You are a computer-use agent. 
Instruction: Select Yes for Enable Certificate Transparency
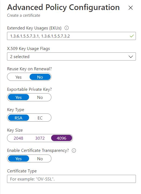[x=19, y=159]
